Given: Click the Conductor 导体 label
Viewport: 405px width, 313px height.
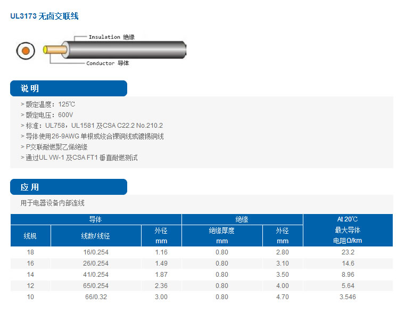Looking at the screenshot, I should coord(108,63).
